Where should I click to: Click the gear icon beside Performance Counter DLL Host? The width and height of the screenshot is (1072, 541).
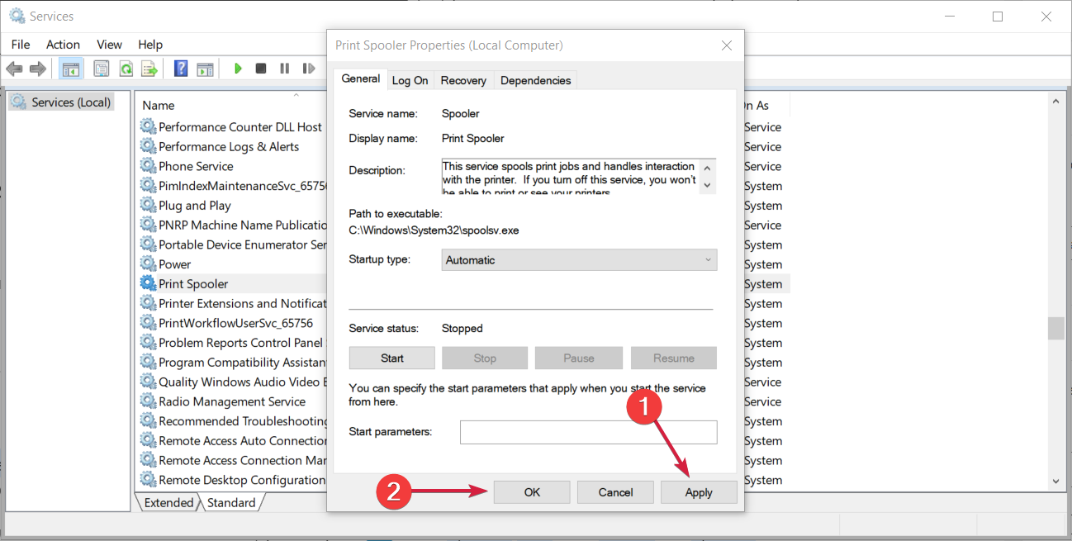pos(148,126)
